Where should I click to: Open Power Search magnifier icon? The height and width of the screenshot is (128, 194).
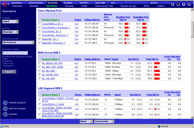[5, 103]
